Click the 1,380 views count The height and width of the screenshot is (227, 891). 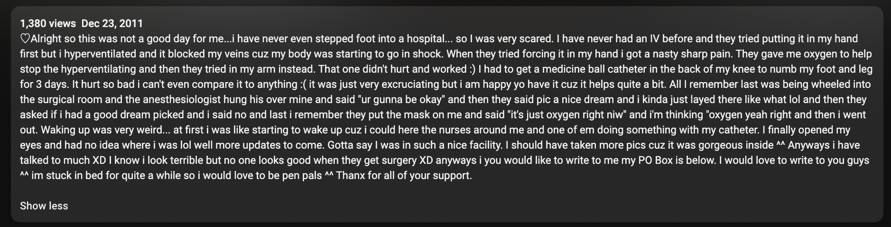tap(48, 23)
